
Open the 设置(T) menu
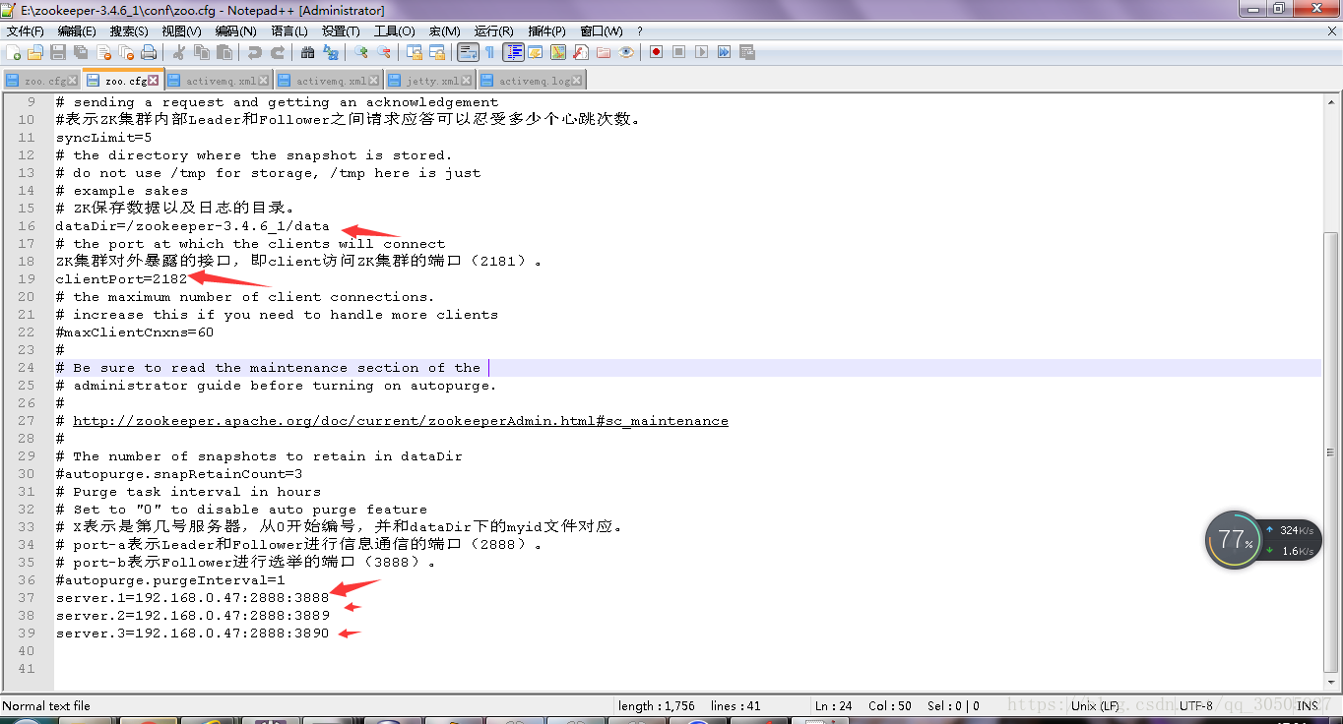click(x=341, y=31)
